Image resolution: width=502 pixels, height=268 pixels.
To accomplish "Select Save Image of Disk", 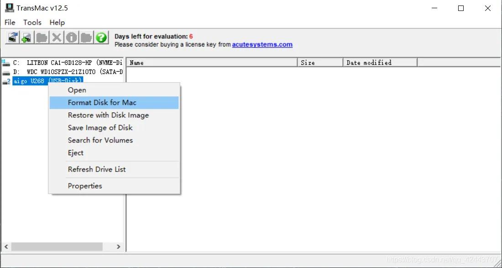I will coord(114,127).
